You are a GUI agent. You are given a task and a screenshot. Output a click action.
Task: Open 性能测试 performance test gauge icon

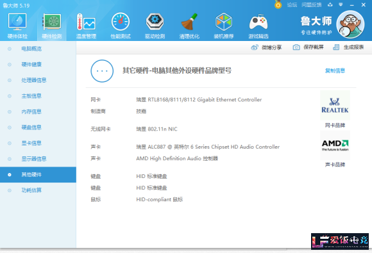pyautogui.click(x=121, y=22)
